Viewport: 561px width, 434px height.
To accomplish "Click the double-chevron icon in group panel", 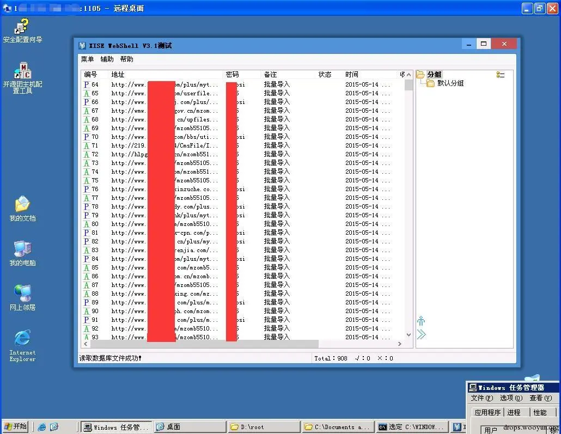I will tap(421, 334).
